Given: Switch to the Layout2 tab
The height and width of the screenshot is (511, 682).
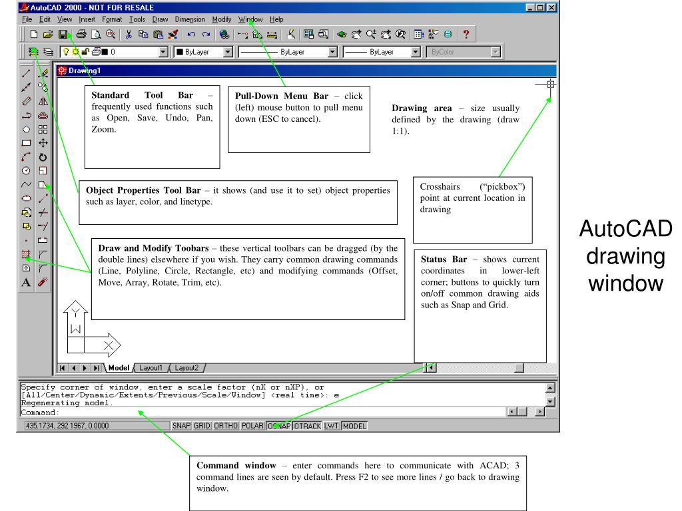Looking at the screenshot, I should 186,368.
